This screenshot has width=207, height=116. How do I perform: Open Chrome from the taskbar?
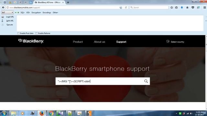click(51, 113)
